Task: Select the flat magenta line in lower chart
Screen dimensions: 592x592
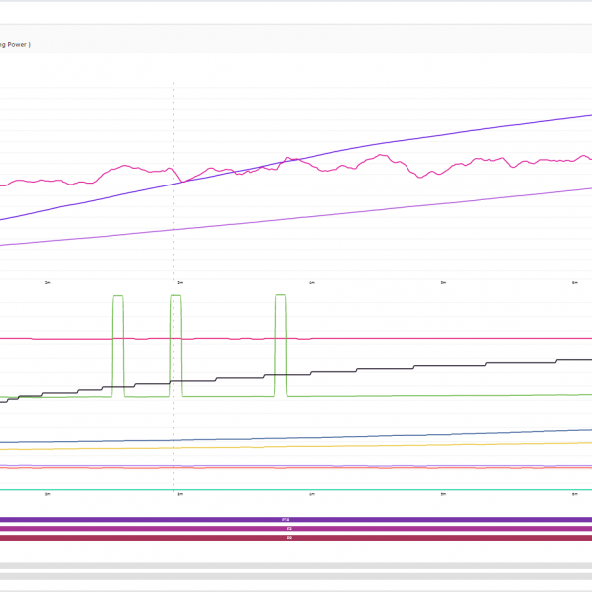Action: pyautogui.click(x=395, y=339)
